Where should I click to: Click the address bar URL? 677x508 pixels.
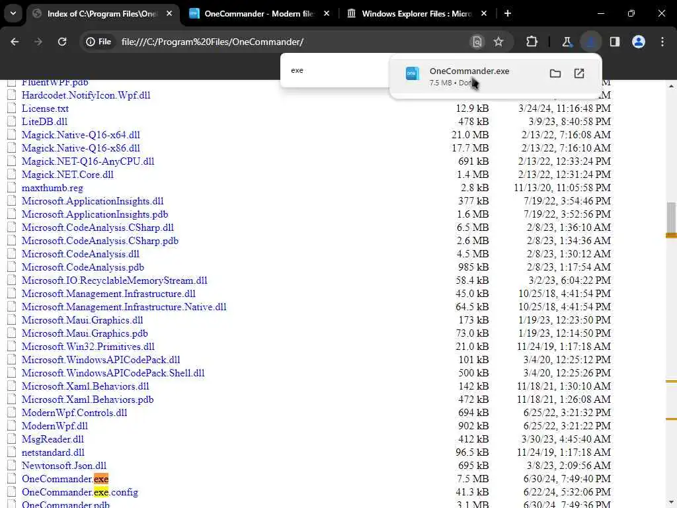tap(212, 42)
